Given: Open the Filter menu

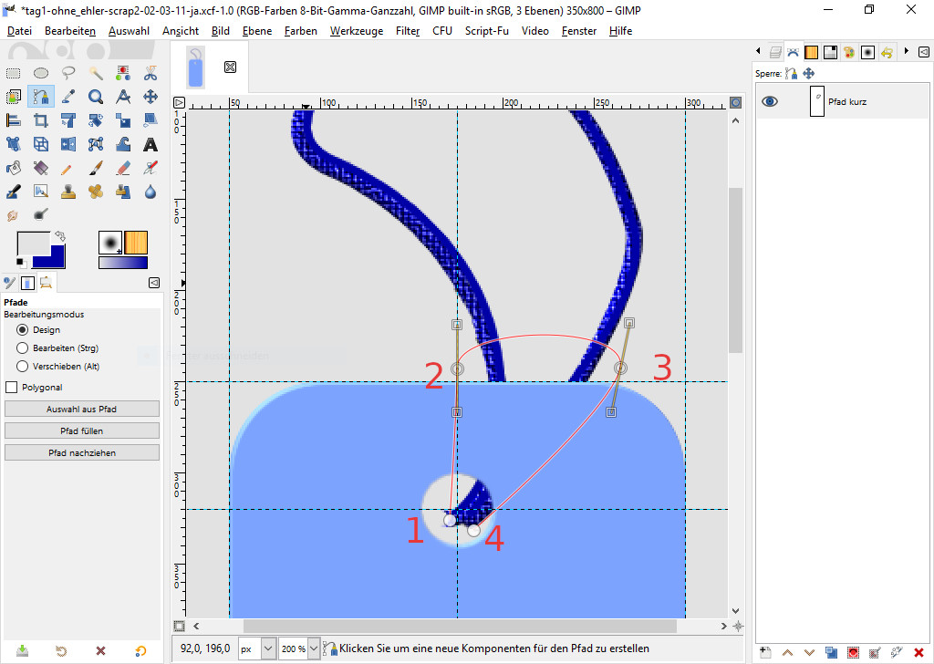Looking at the screenshot, I should click(x=408, y=31).
